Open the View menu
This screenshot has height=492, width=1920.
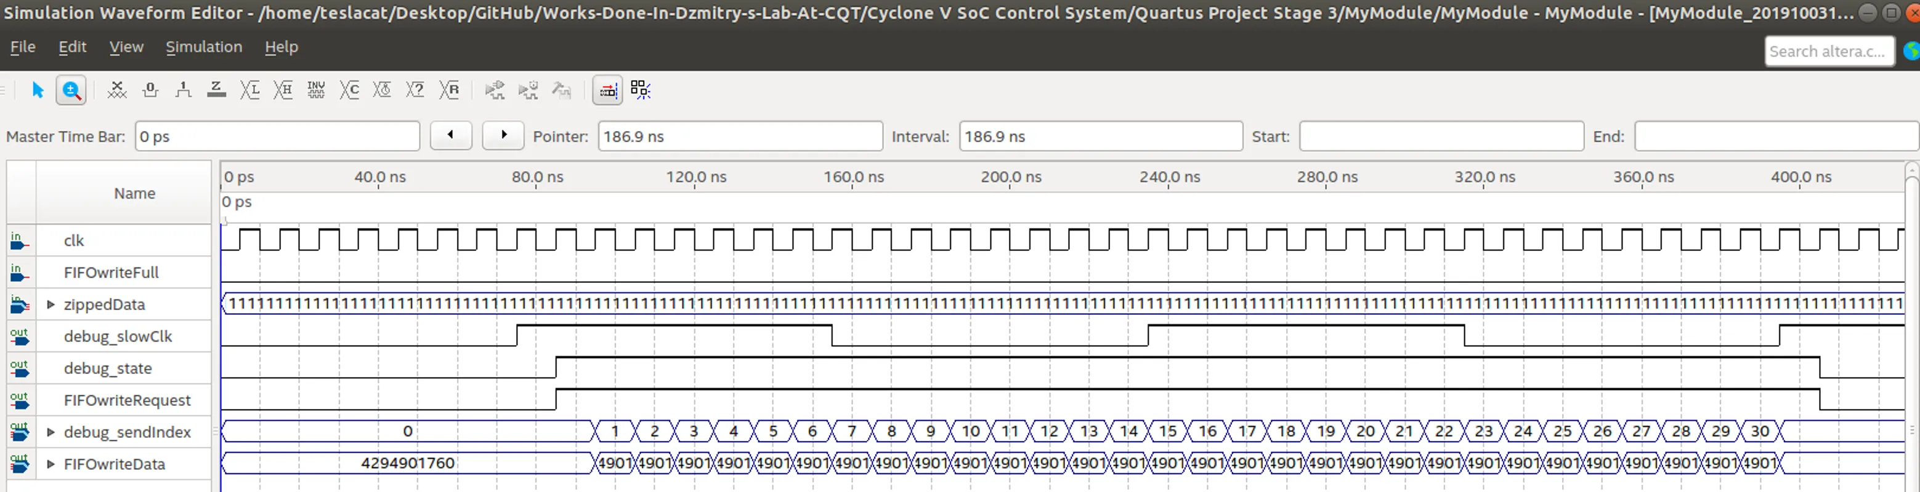point(126,47)
